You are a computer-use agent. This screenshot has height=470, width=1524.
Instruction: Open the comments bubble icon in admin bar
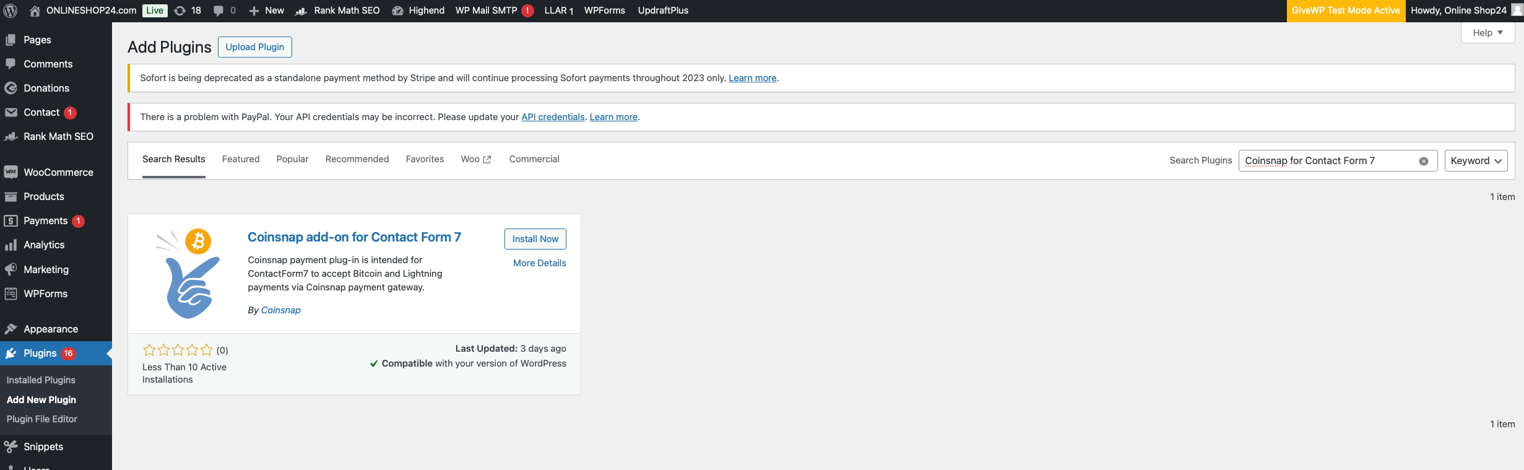(x=219, y=11)
